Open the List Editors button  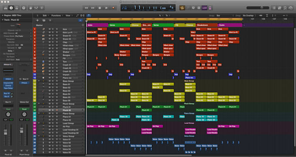274,8
